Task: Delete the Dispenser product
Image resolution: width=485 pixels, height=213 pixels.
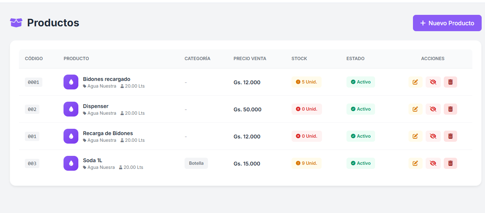Action: [450, 109]
